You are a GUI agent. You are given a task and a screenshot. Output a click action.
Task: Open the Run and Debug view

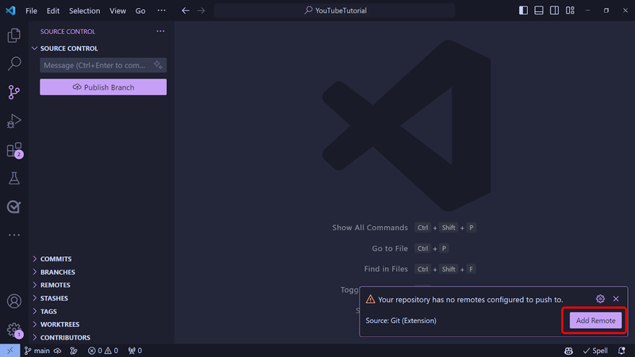pyautogui.click(x=14, y=121)
